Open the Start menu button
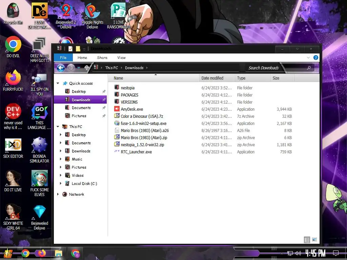The image size is (347, 260). point(8,253)
